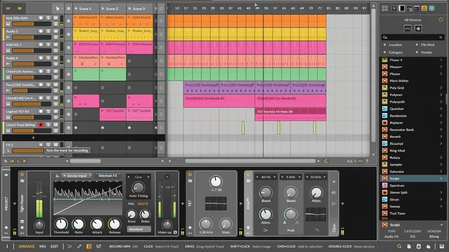Expand the Phase-4 device entry
The height and width of the screenshot is (252, 449).
coord(441,60)
